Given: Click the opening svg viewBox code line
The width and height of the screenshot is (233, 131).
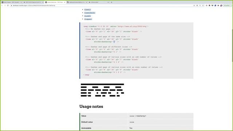Looking at the screenshot, I should point(116,27).
